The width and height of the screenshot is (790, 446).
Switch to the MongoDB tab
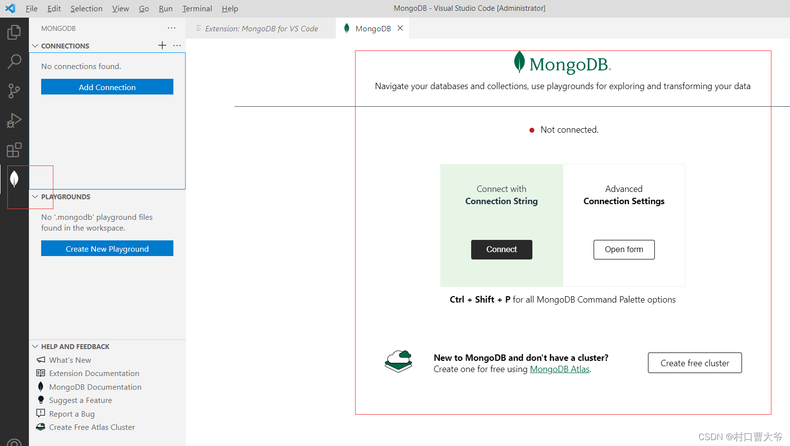pos(373,28)
